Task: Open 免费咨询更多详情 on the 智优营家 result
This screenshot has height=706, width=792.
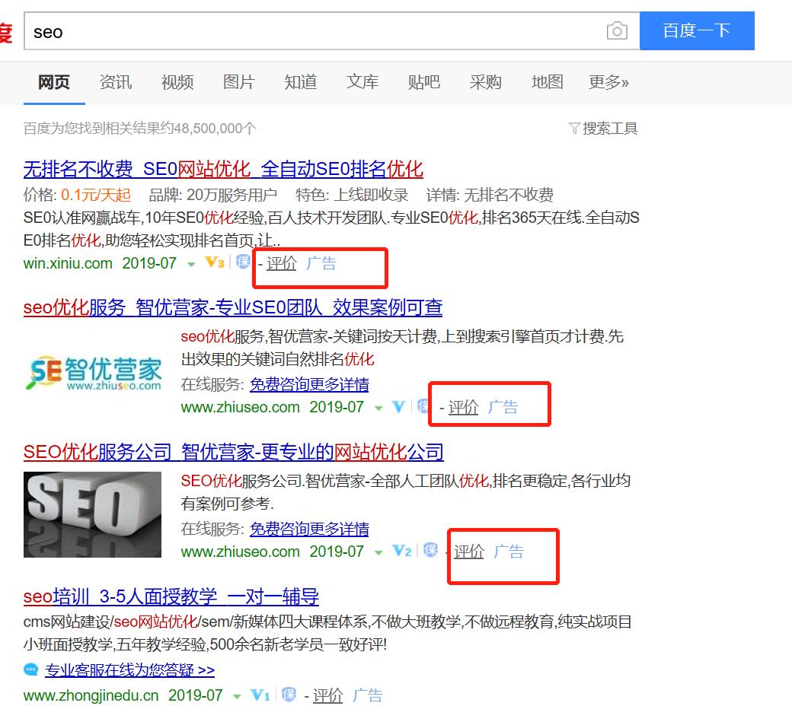Action: tap(309, 385)
